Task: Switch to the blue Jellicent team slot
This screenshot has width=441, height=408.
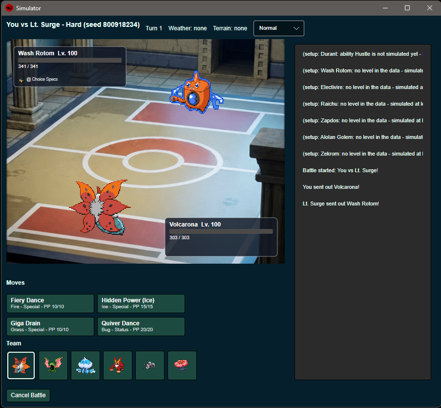Action: coord(85,365)
